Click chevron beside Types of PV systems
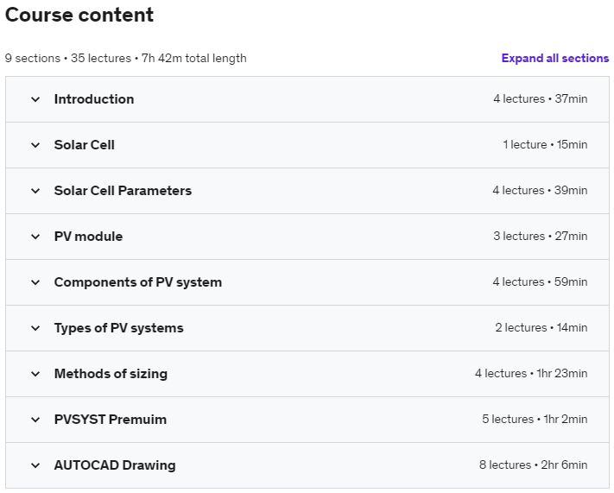614x493 pixels. [35, 328]
